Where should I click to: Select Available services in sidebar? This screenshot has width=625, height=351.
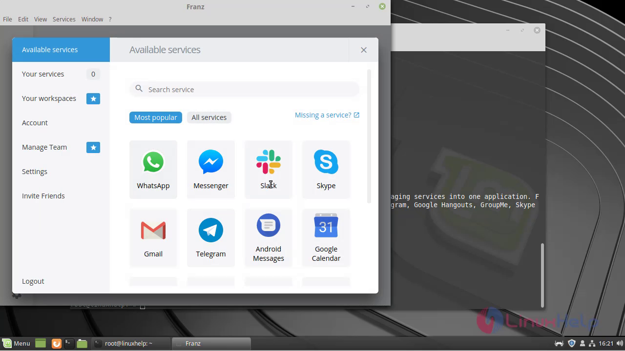tap(61, 50)
